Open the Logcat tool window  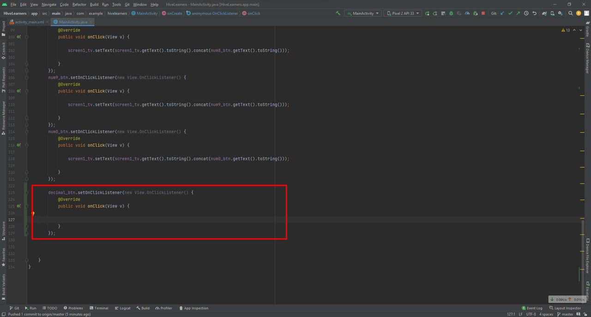pyautogui.click(x=123, y=308)
